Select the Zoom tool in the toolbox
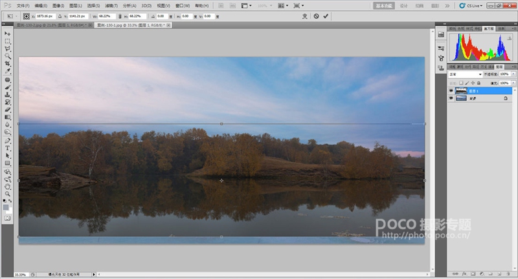This screenshot has height=279, width=518. (x=7, y=194)
